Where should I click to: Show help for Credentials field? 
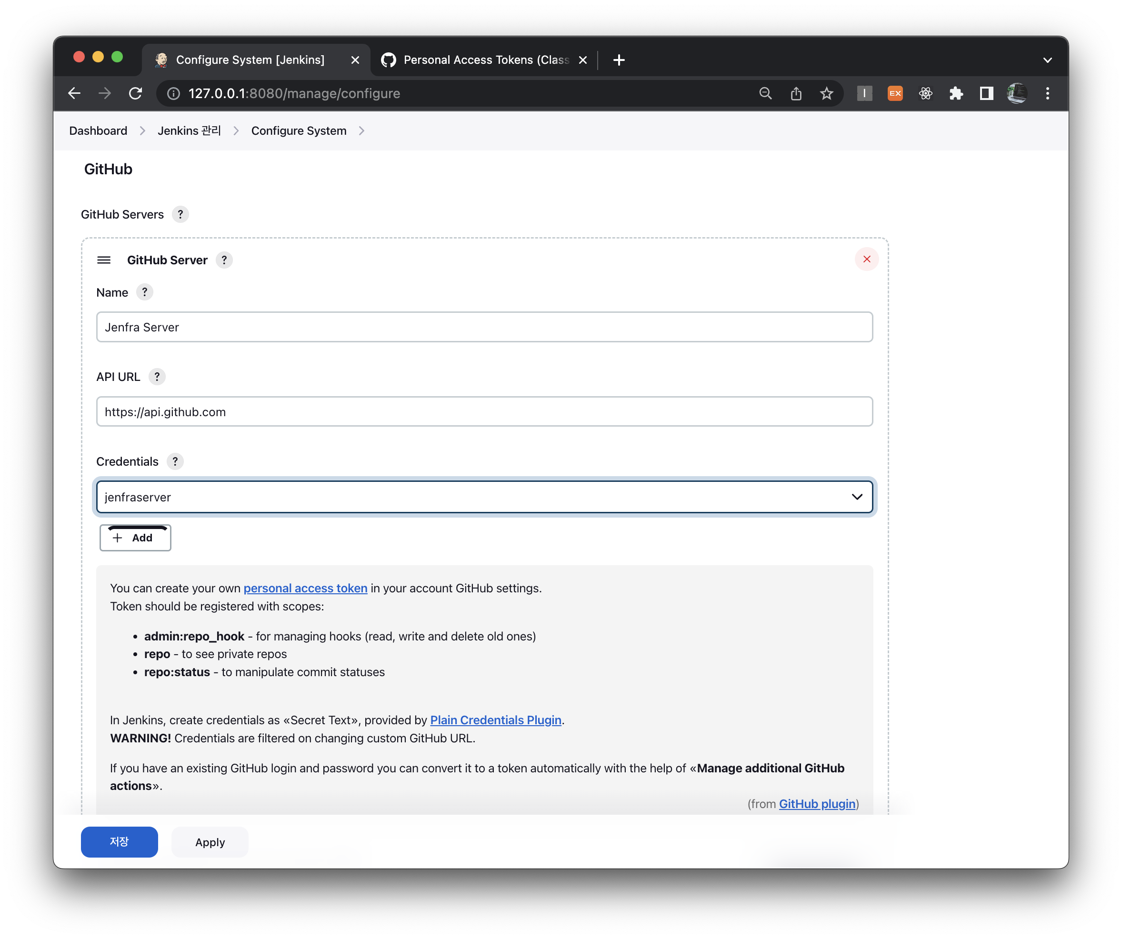[175, 461]
